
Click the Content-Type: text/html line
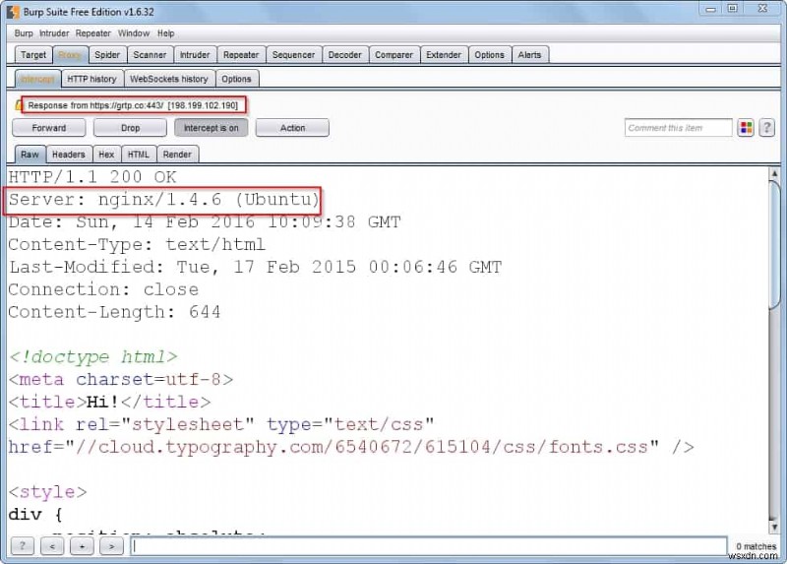pyautogui.click(x=137, y=244)
